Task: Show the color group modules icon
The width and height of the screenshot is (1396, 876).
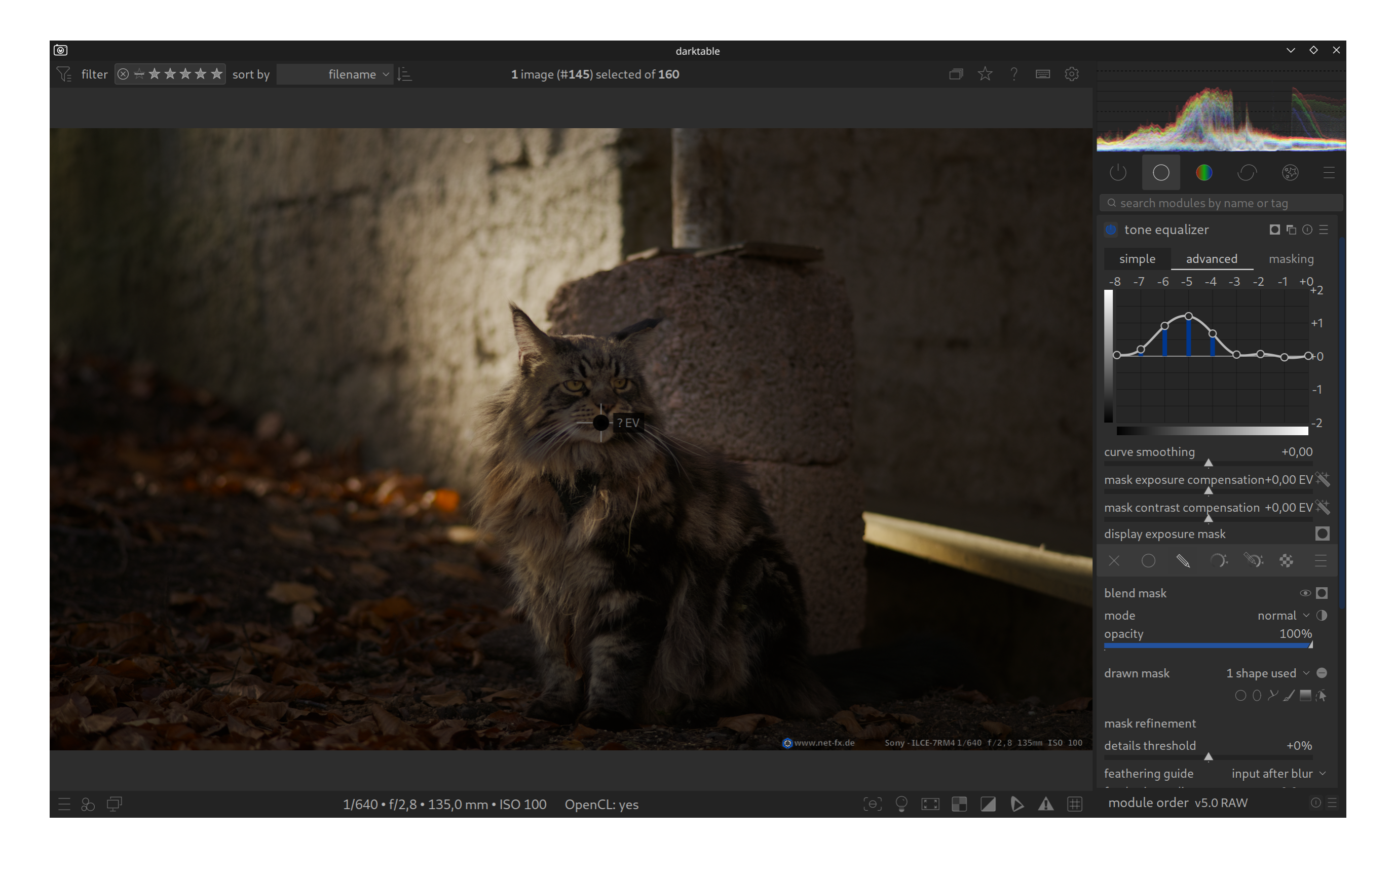Action: (1203, 173)
